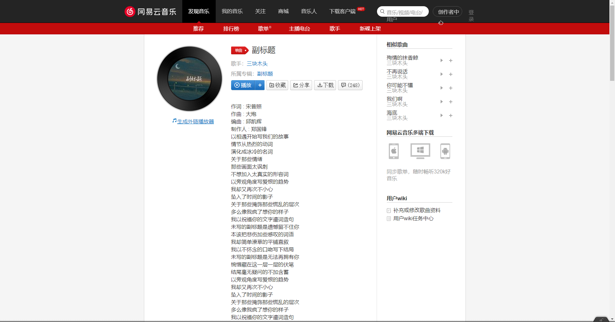
Task: Share the song via 分享
Action: click(x=301, y=85)
